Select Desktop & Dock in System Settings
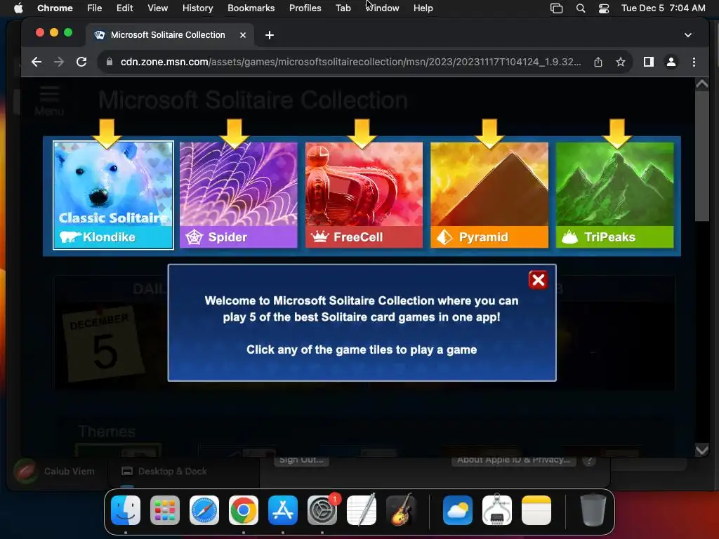The image size is (719, 539). click(164, 471)
